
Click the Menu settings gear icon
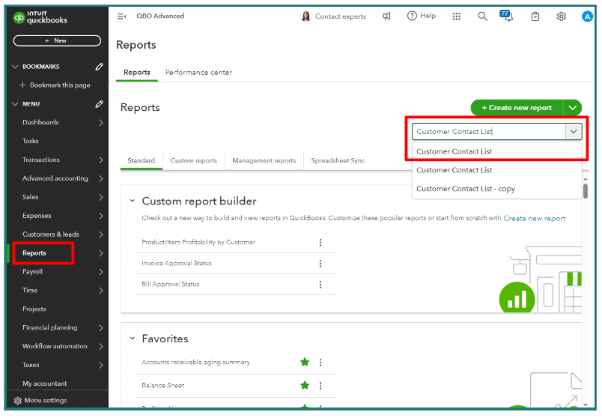18,401
